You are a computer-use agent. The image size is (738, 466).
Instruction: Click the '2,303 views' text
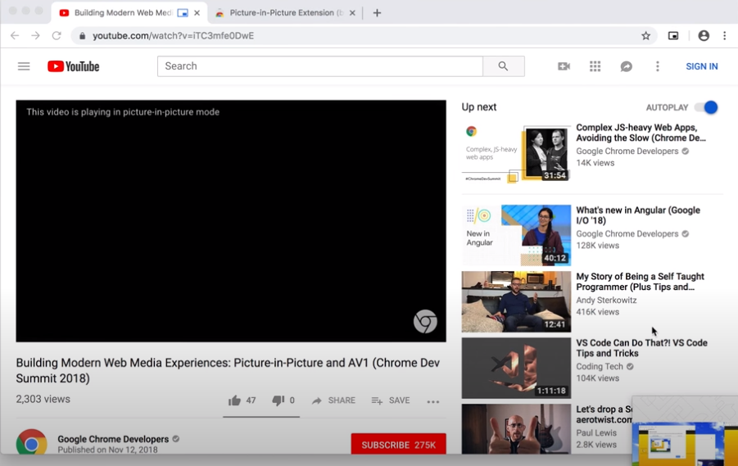(x=43, y=399)
